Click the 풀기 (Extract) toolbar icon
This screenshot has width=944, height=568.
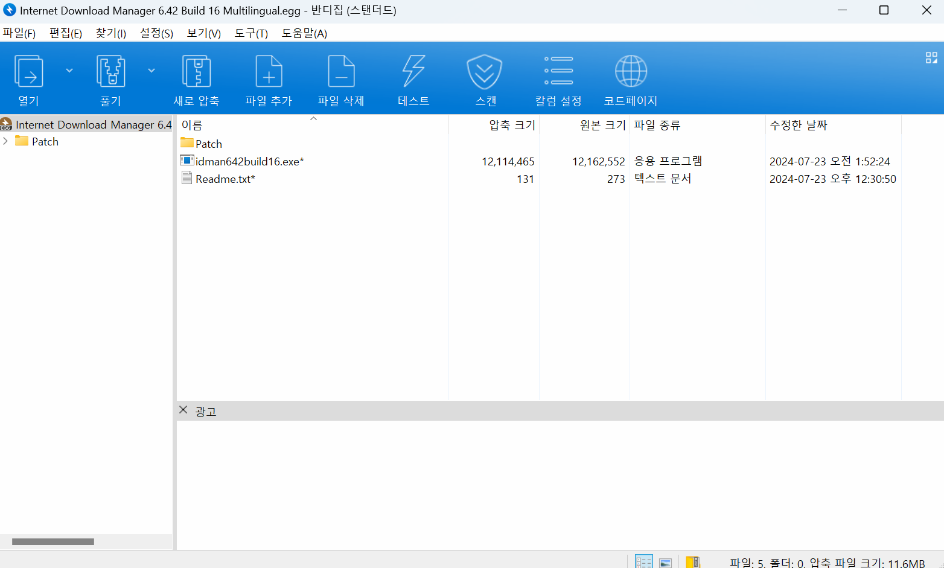(110, 72)
